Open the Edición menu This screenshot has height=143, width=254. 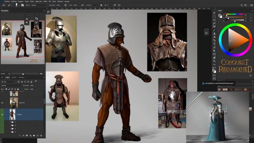tap(14, 2)
